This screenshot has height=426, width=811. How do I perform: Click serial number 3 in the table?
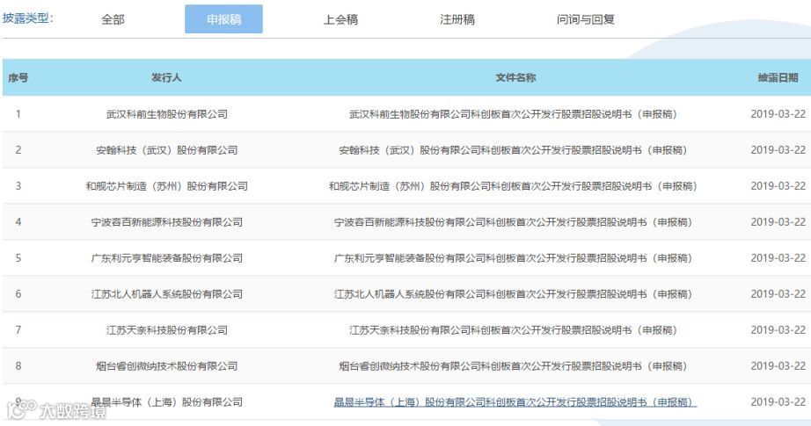point(18,186)
